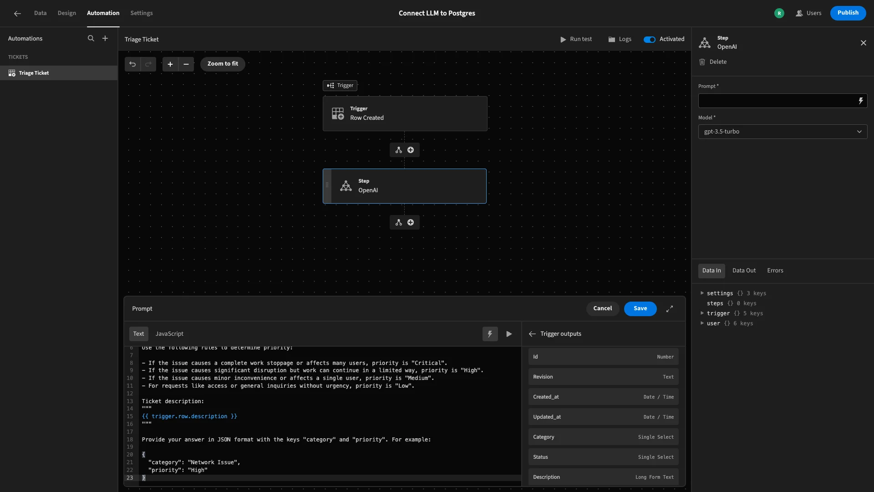This screenshot has width=874, height=492.
Task: Insert the Category Single Select binding
Action: coord(603,437)
